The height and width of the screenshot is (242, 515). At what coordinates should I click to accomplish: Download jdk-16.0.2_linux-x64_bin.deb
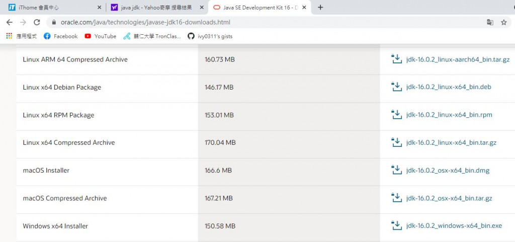(449, 87)
